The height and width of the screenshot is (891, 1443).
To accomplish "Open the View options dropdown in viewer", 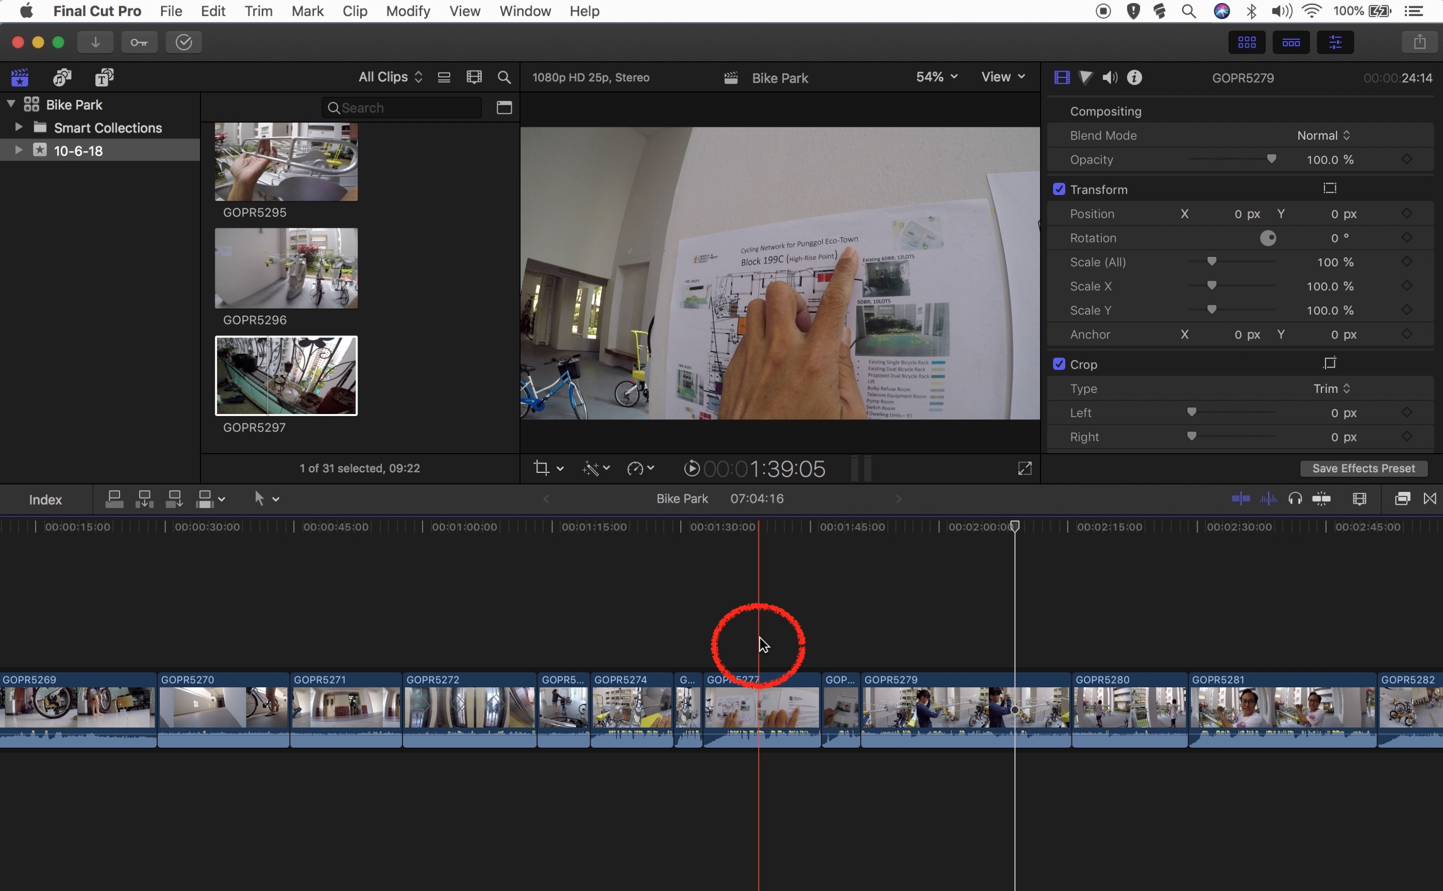I will [1001, 77].
